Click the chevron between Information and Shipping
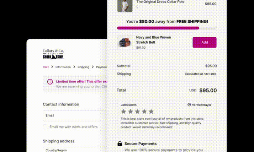254x152 pixels. click(x=74, y=67)
